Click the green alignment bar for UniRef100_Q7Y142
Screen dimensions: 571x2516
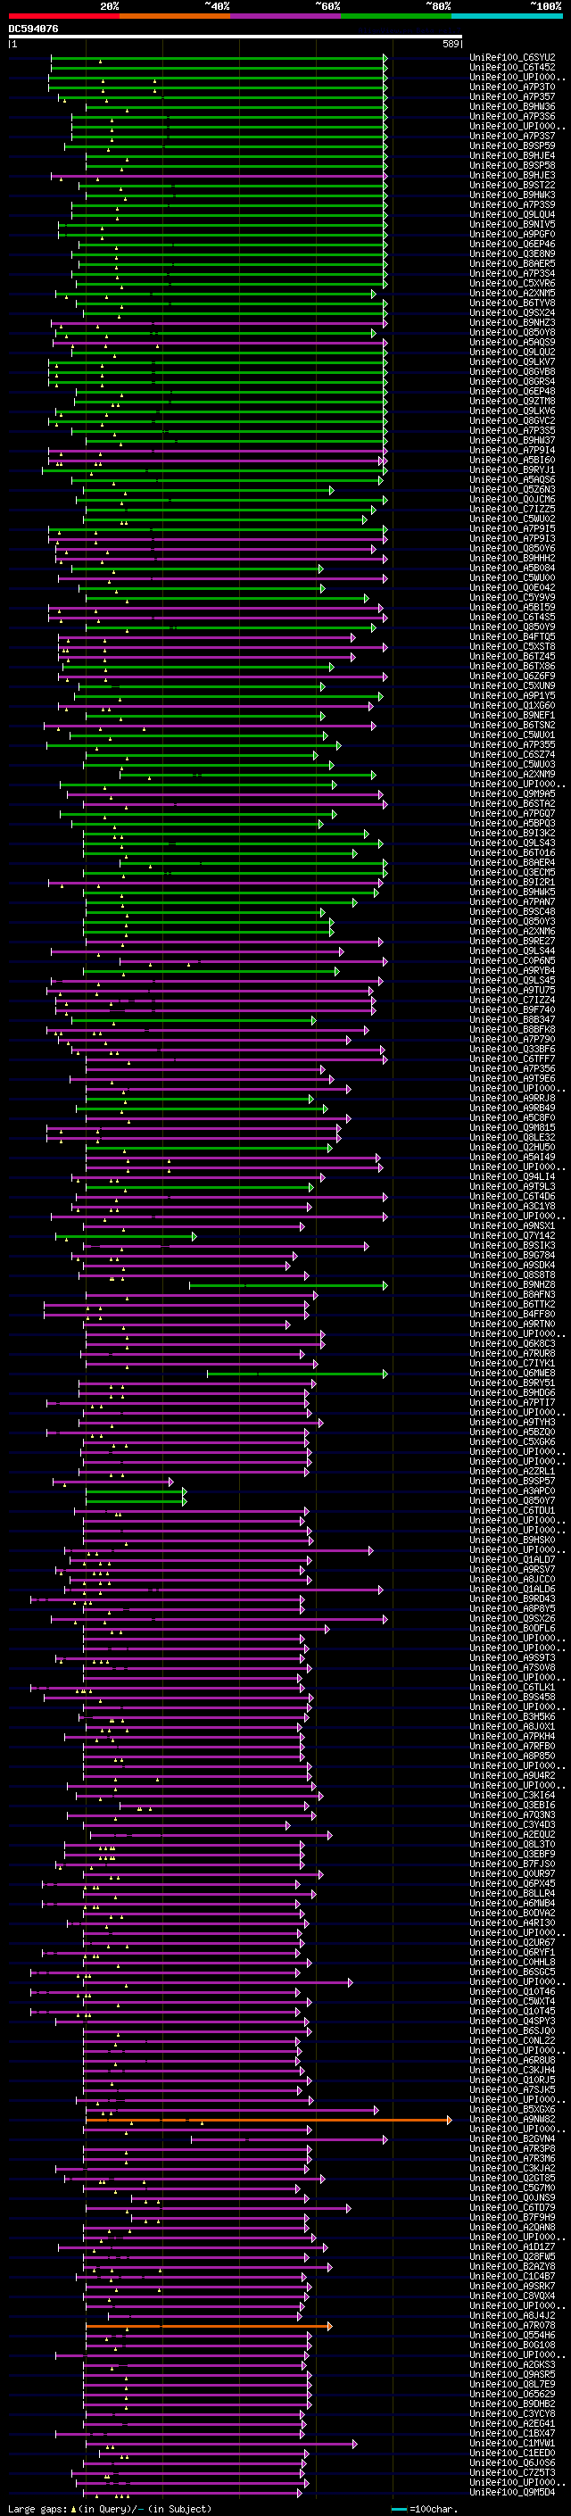coord(125,1235)
